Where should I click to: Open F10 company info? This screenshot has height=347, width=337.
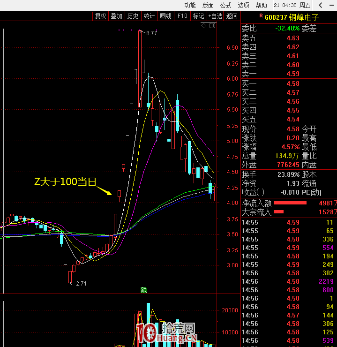click(182, 16)
